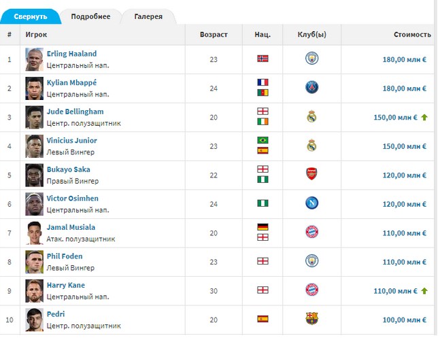Screen dimensions: 440x338
Task: Click Manchester City crest in Haaland row
Action: pos(311,58)
